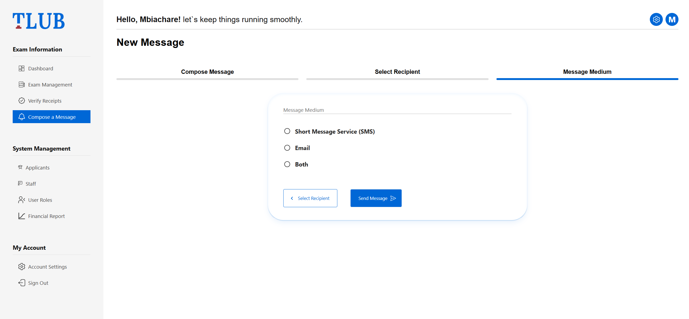Click the Dashboard grid icon
The height and width of the screenshot is (319, 689).
[22, 68]
